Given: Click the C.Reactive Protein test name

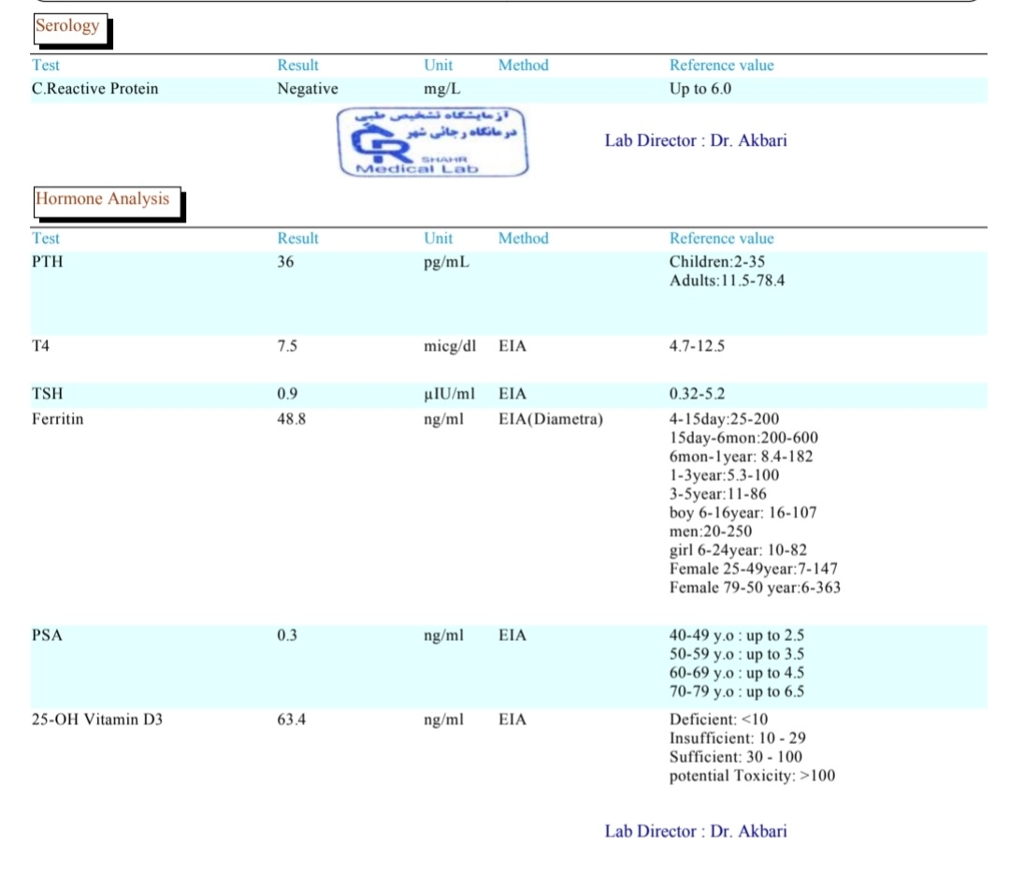Looking at the screenshot, I should point(94,88).
